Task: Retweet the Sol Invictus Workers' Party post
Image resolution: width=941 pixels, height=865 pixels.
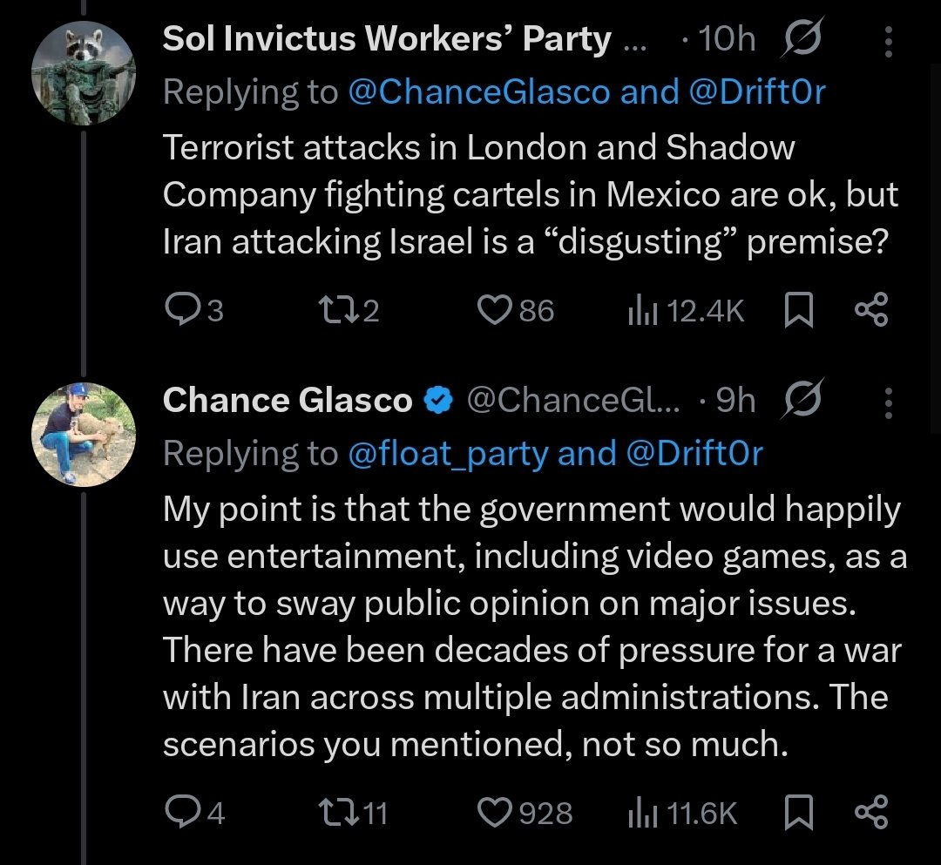Action: click(x=336, y=311)
